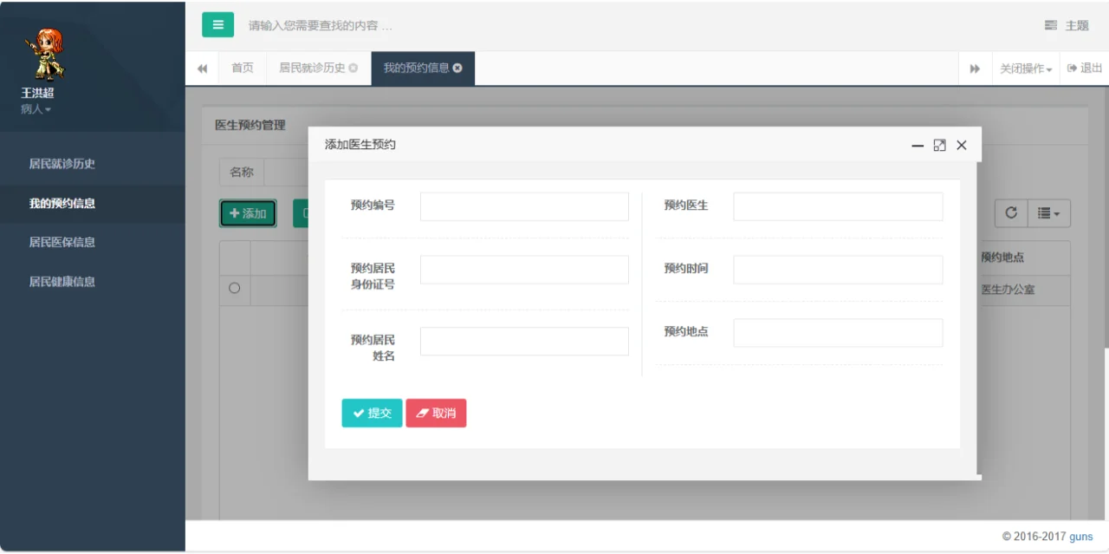The height and width of the screenshot is (554, 1109).
Task: Click the table refresh icon button
Action: pos(1010,213)
